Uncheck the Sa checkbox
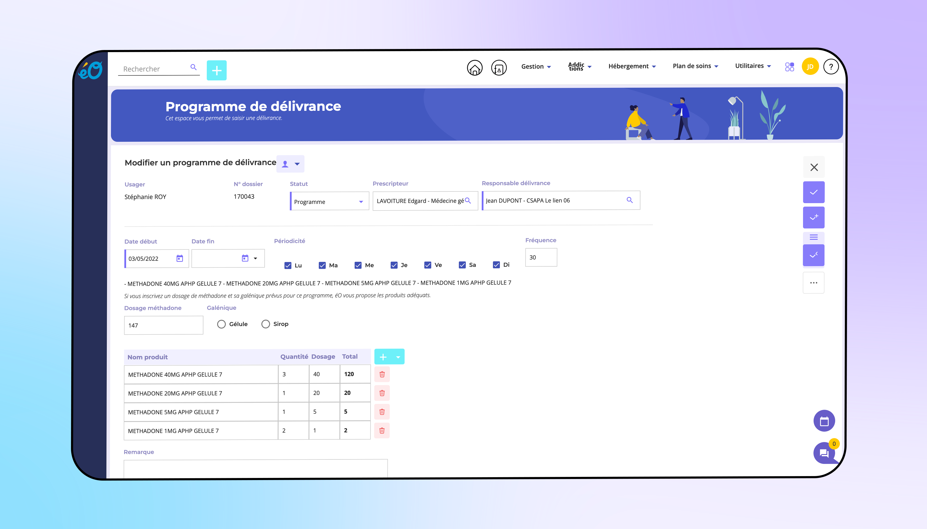 [x=462, y=265]
